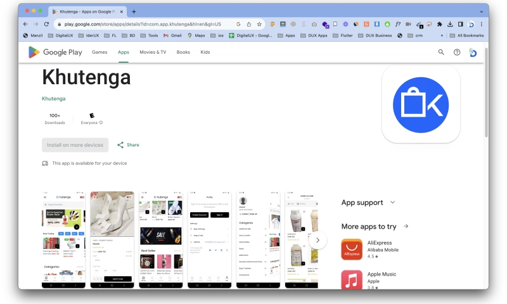Open the browser Downloads icon
The height and width of the screenshot is (304, 507).
450,24
